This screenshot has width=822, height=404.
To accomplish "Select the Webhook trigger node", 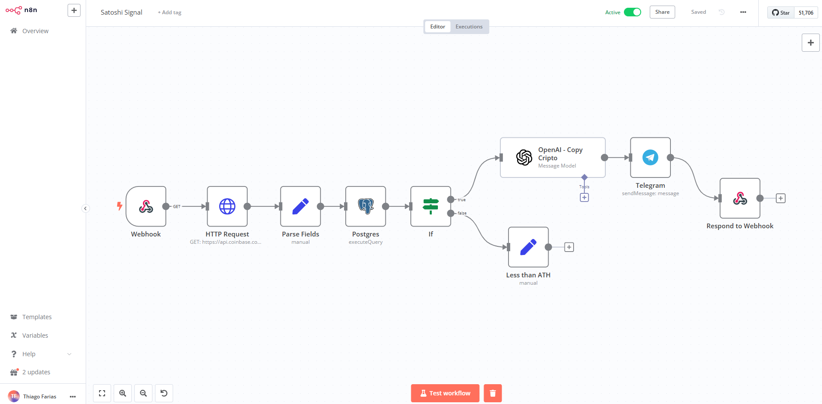I will [x=146, y=206].
